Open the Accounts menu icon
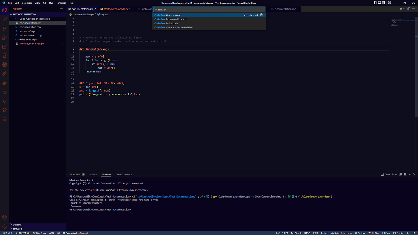Screen dimensions: 418x235 tap(5, 217)
